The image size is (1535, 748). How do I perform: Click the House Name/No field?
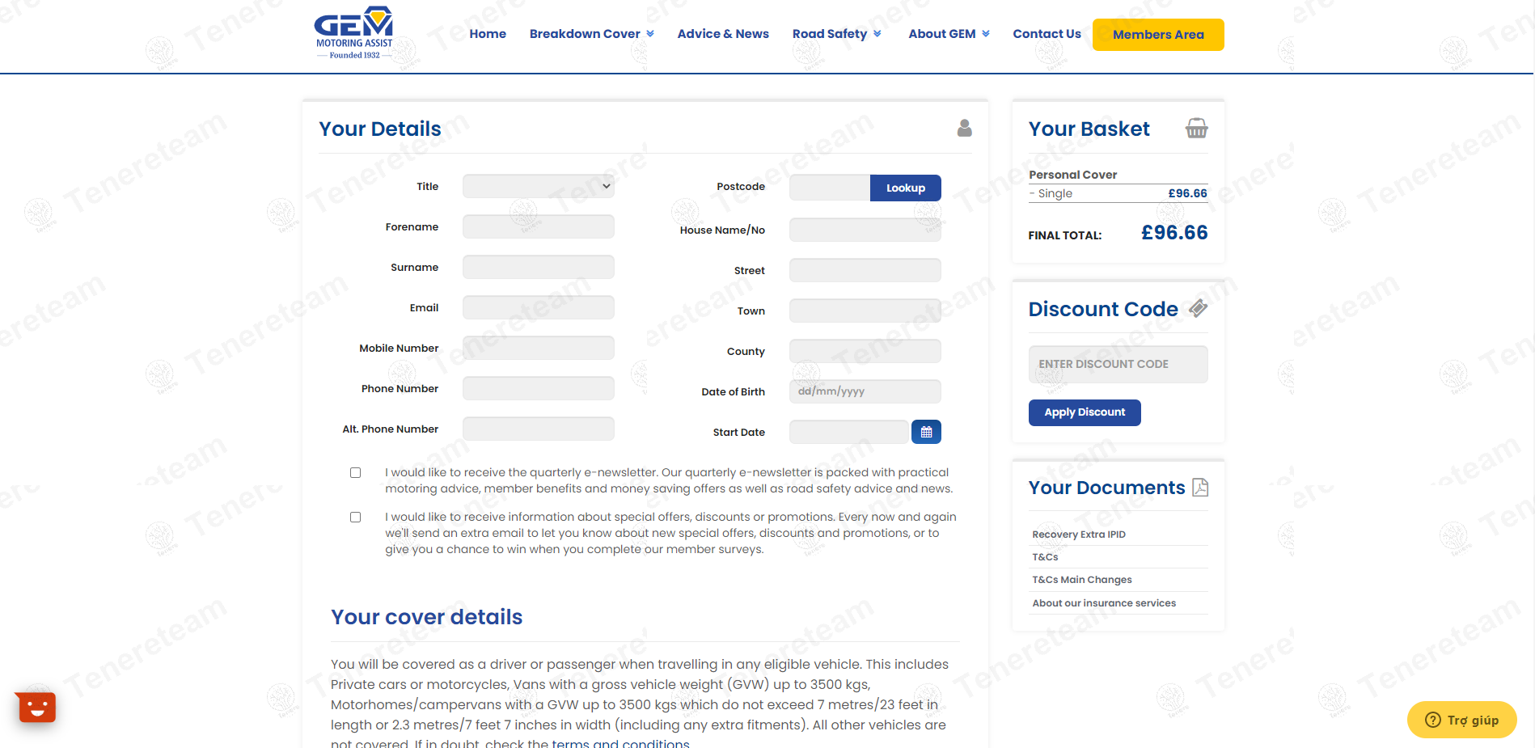point(865,230)
